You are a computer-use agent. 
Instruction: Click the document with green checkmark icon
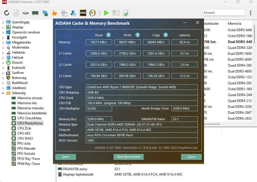click(126, 13)
